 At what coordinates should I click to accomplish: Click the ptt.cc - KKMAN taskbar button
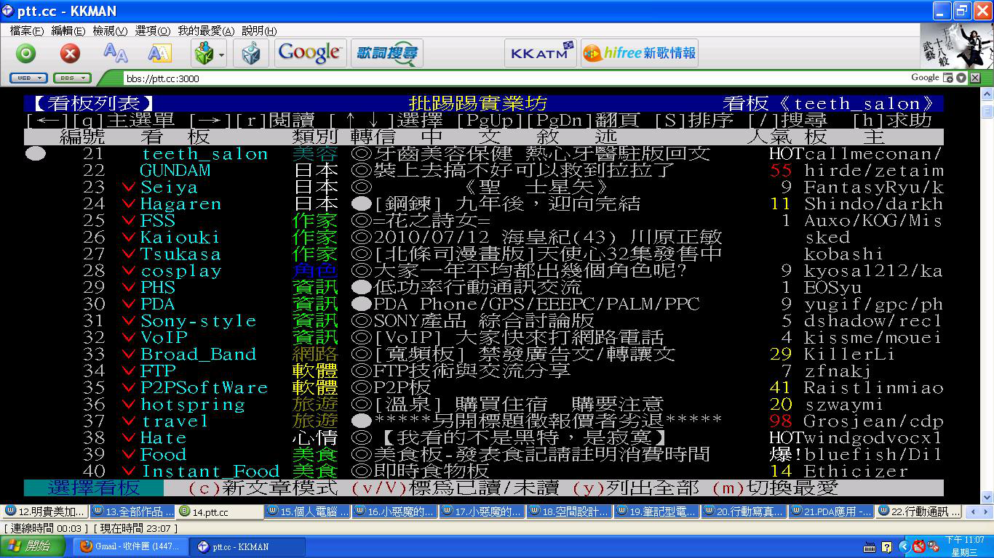click(247, 547)
